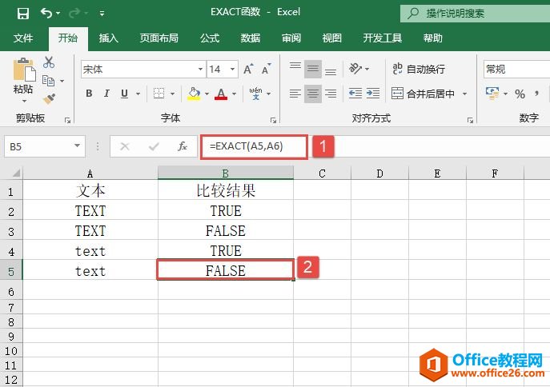This screenshot has height=387, width=550.
Task: Toggle Bold formatting
Action: [89, 94]
